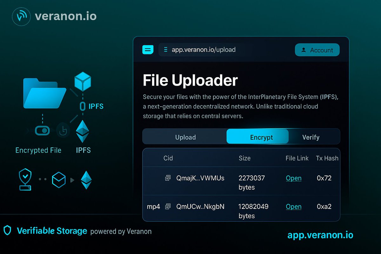Click the veranon.io brand name text
Viewport: 381px width, 254px height.
pyautogui.click(x=66, y=16)
